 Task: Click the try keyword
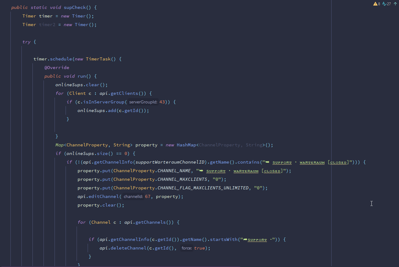[26, 42]
